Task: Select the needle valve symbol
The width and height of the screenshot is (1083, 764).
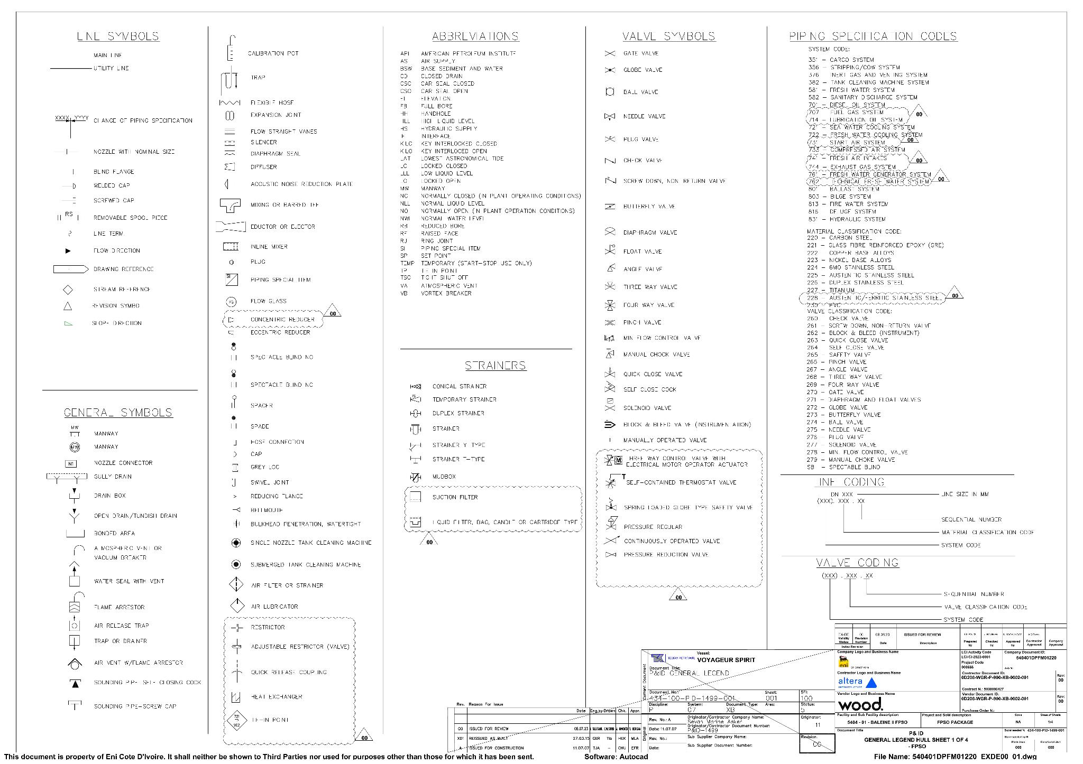Action: tap(610, 116)
